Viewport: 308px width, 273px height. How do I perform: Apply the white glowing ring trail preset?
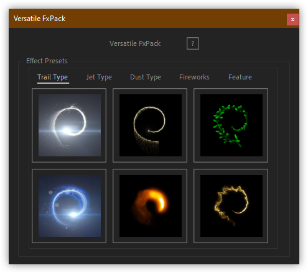click(70, 125)
